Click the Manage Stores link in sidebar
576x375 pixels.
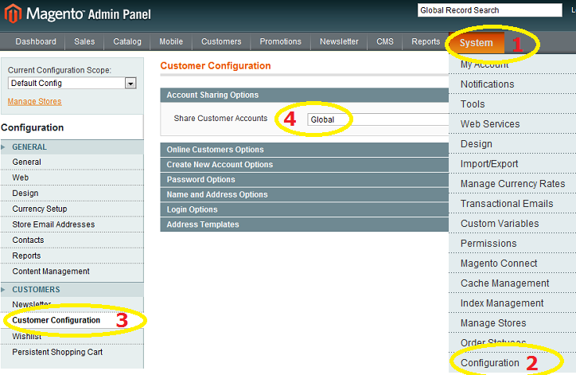point(34,101)
